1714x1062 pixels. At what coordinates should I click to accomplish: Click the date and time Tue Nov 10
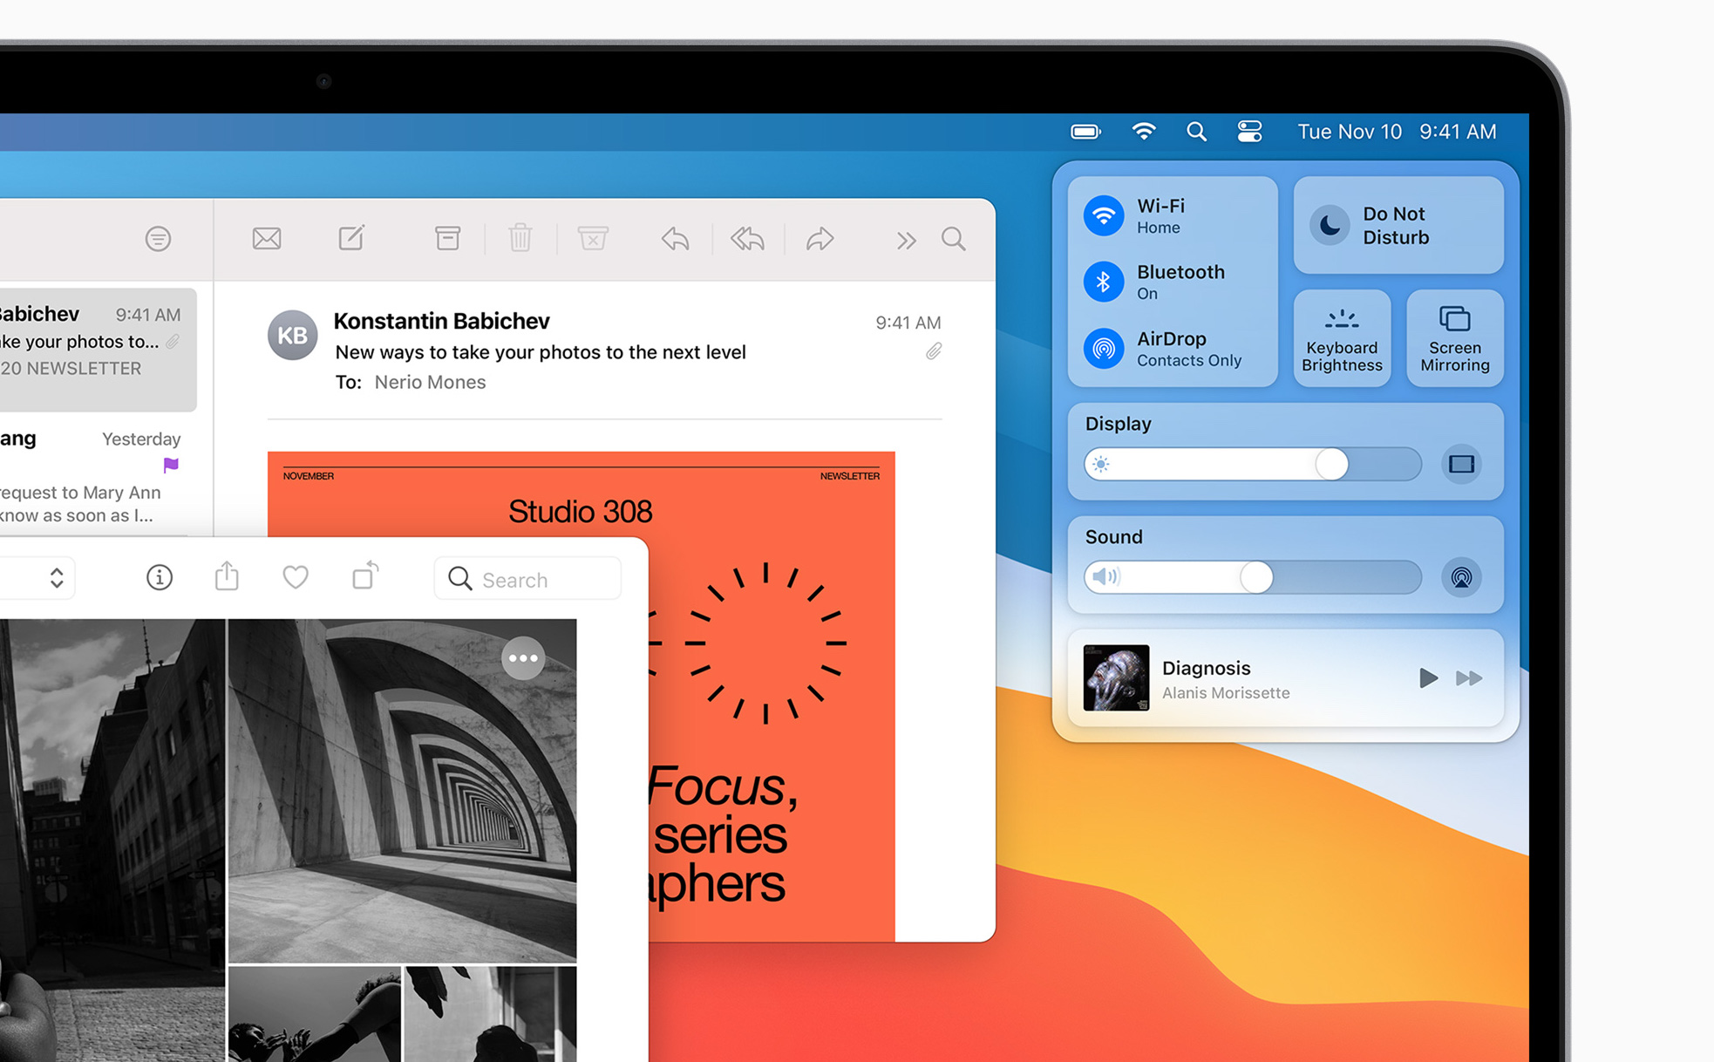(1397, 132)
